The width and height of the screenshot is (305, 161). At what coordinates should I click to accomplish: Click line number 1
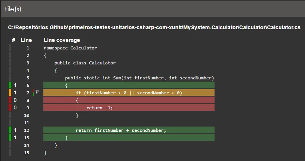point(28,48)
